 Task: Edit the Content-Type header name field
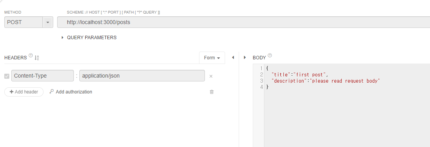(42, 76)
